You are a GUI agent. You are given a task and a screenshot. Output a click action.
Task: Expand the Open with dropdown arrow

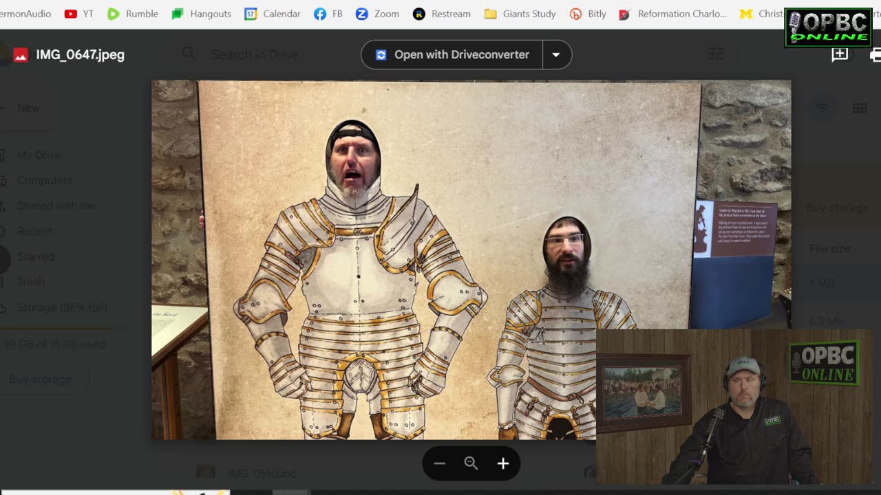tap(556, 54)
